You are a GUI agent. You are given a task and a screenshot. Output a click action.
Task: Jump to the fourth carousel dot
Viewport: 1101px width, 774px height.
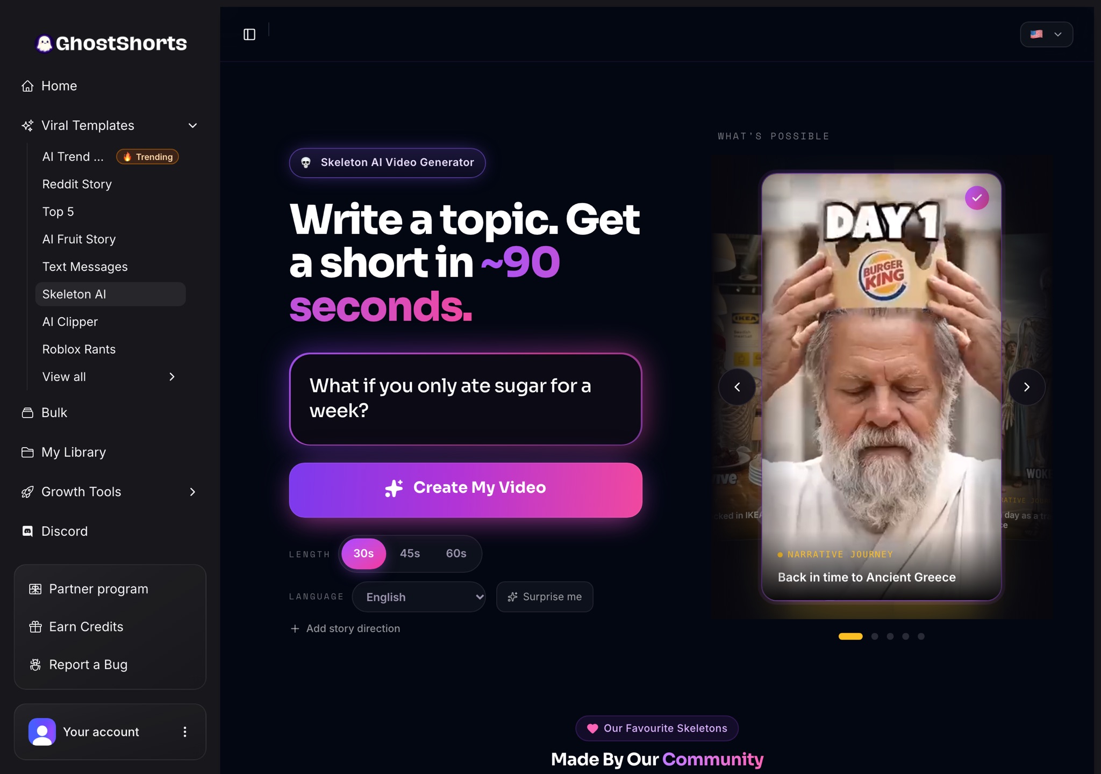906,636
